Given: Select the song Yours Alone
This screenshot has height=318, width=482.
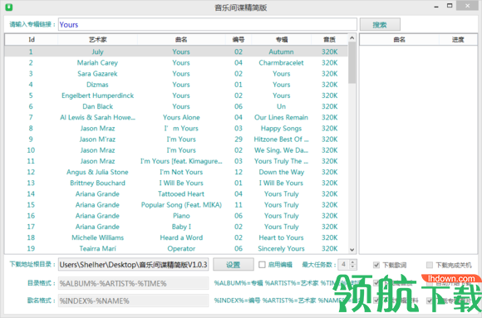Looking at the screenshot, I should [x=181, y=117].
